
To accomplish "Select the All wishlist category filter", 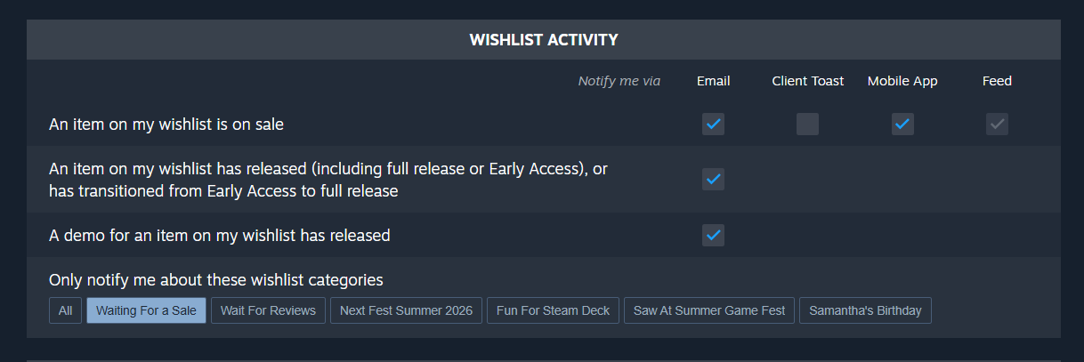I will tap(65, 310).
